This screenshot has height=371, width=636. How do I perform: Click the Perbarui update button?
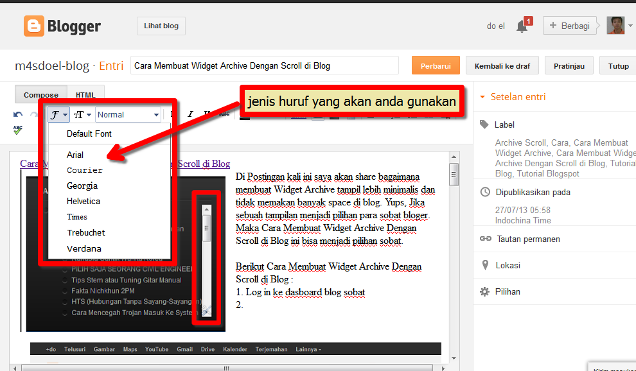pyautogui.click(x=436, y=65)
